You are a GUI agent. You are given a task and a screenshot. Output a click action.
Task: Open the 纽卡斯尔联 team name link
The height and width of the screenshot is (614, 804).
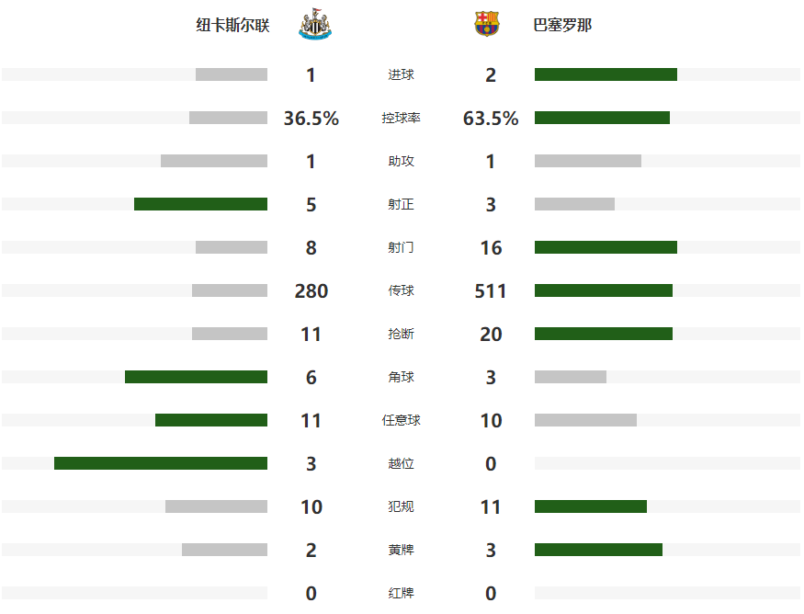(232, 26)
